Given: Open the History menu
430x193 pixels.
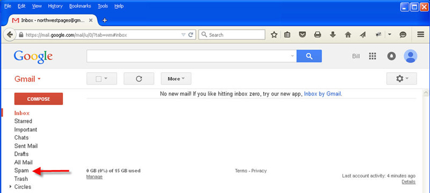Looking at the screenshot, I should tap(55, 6).
